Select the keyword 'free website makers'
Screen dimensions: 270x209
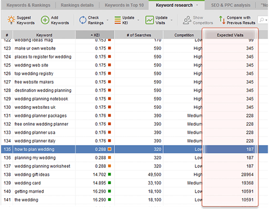[34, 82]
